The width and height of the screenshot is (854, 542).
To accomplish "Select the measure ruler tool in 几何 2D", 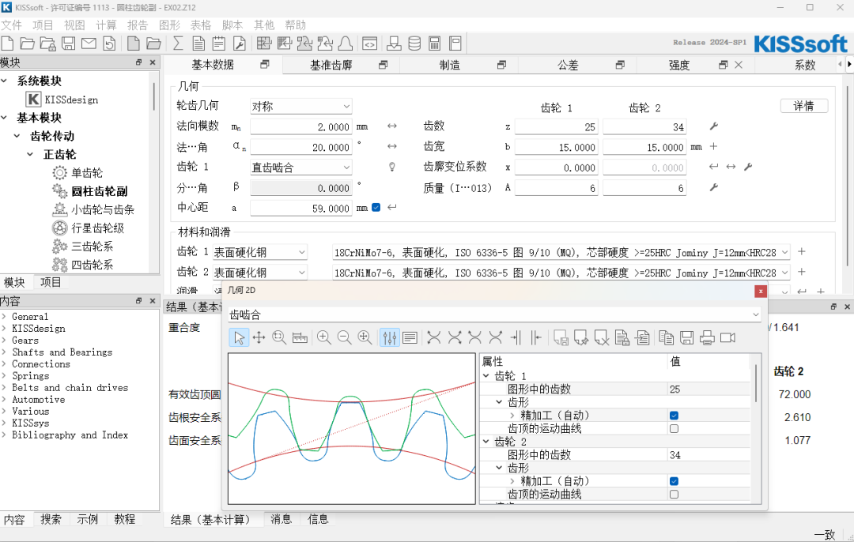I will (300, 338).
